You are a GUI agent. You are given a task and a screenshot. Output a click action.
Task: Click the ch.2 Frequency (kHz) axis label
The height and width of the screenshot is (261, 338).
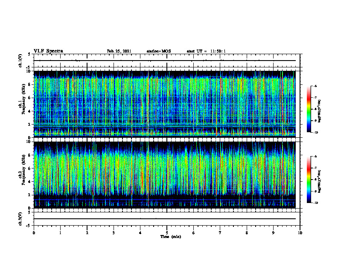tap(22, 169)
